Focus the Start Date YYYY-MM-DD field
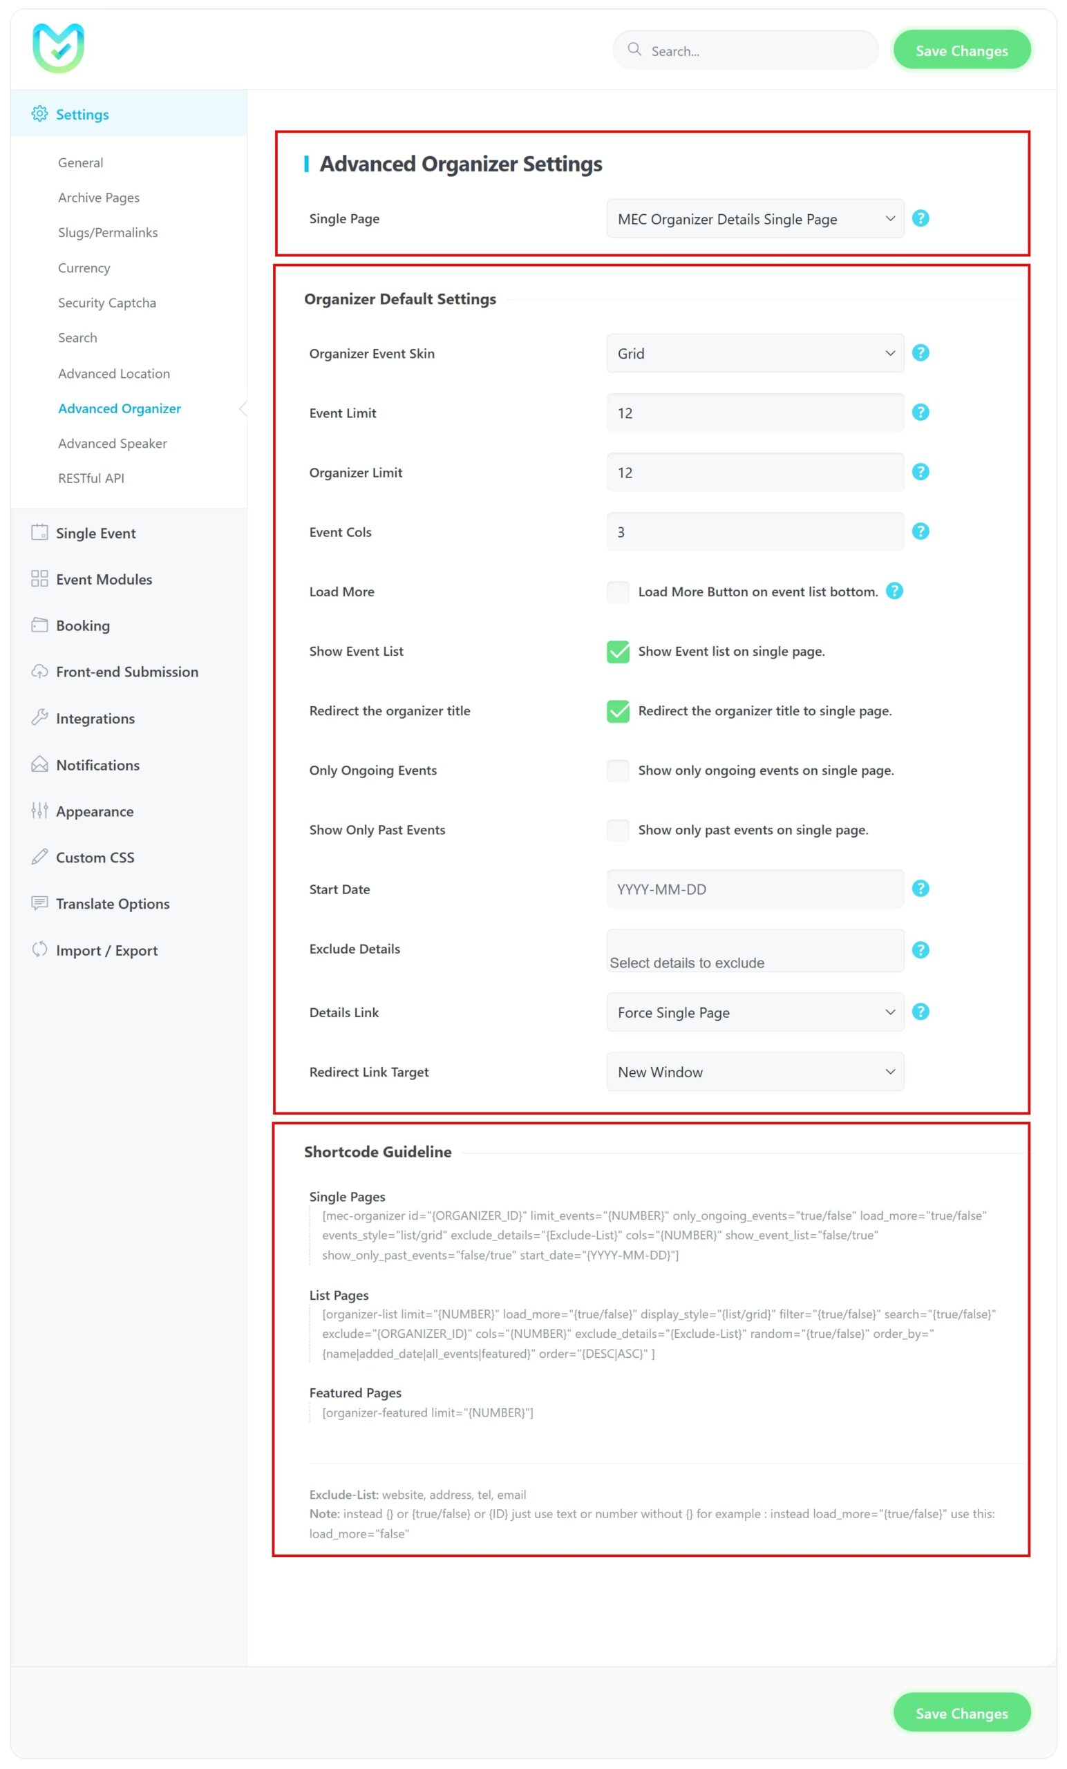 (755, 889)
